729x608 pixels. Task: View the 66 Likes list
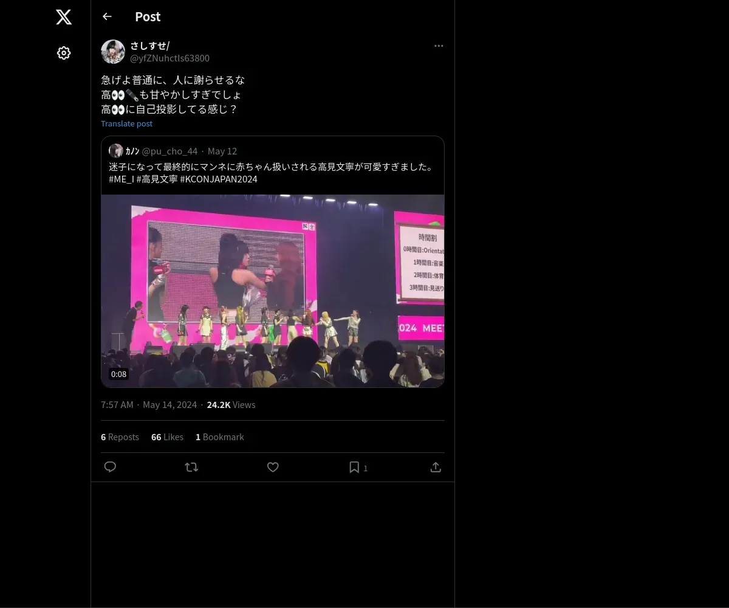(x=167, y=437)
